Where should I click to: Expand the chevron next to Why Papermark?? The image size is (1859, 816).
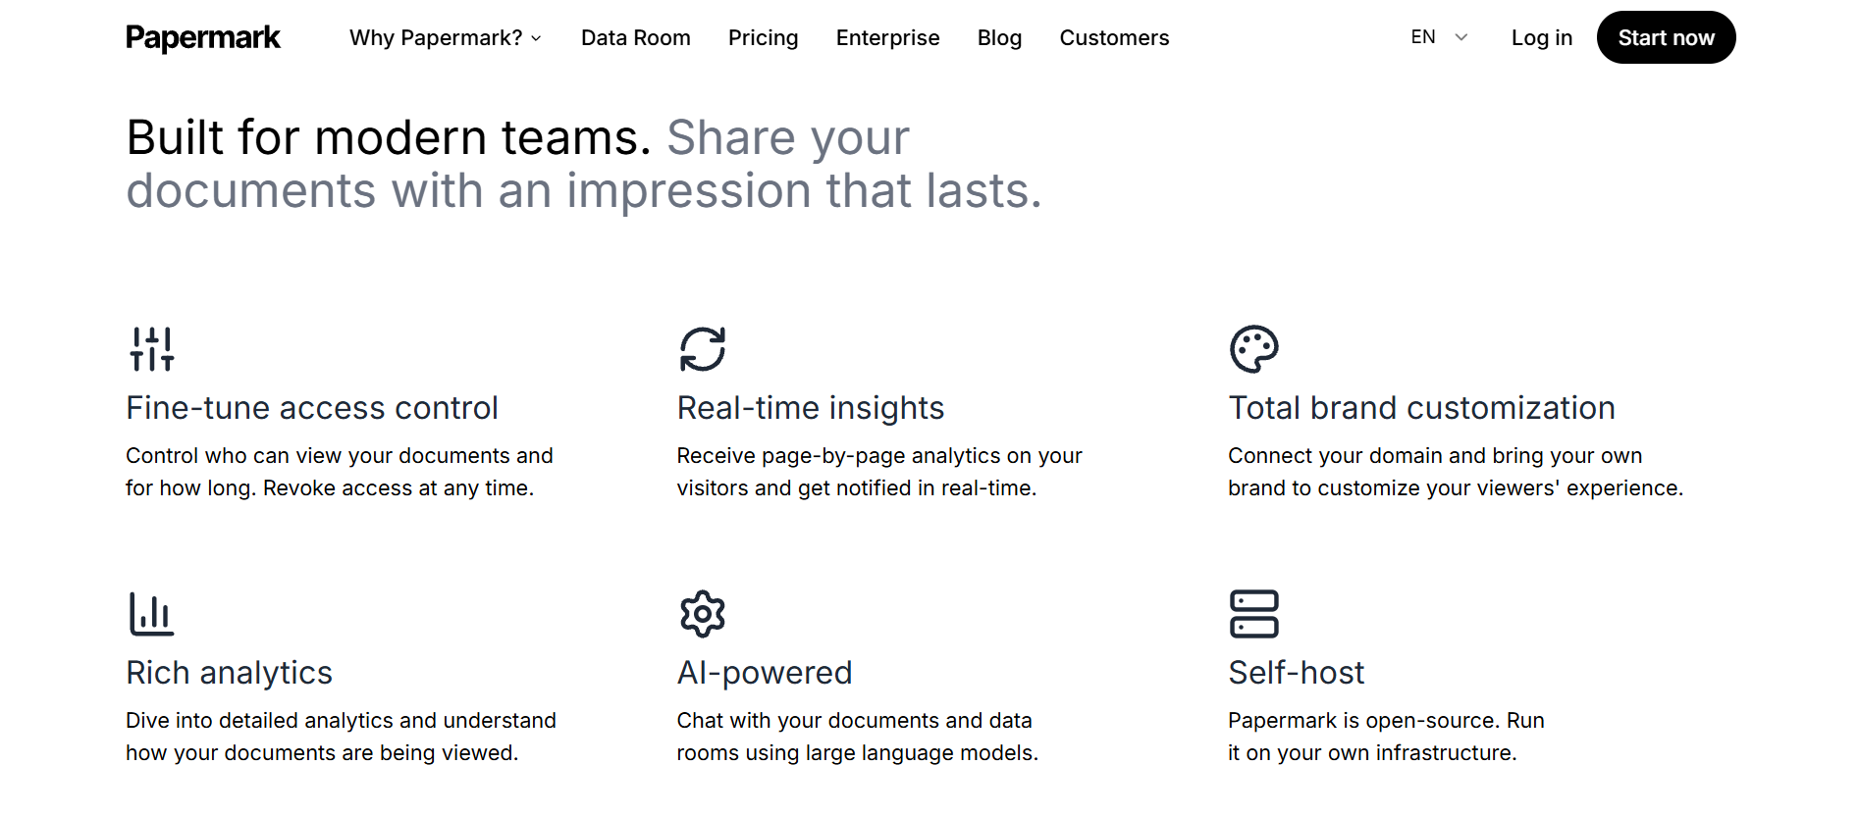click(x=536, y=39)
